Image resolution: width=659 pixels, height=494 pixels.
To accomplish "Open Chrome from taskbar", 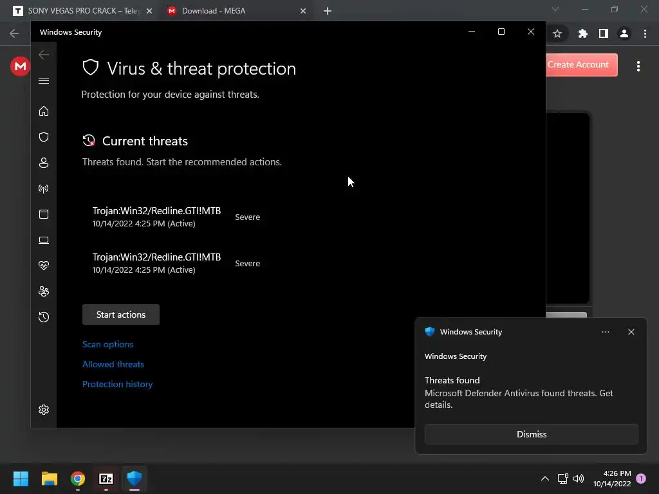I will [x=78, y=479].
